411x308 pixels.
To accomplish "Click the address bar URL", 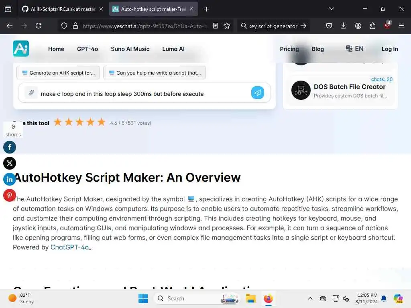I will 145,26.
